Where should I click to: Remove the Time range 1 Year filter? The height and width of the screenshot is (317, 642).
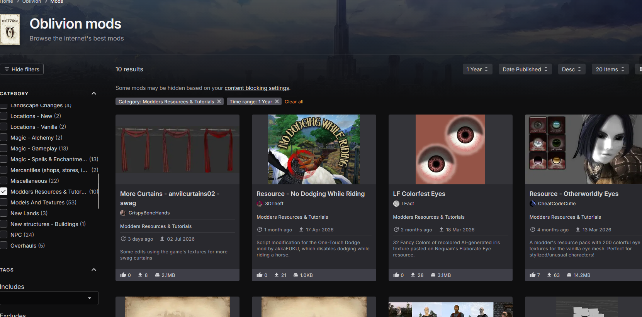pos(277,101)
